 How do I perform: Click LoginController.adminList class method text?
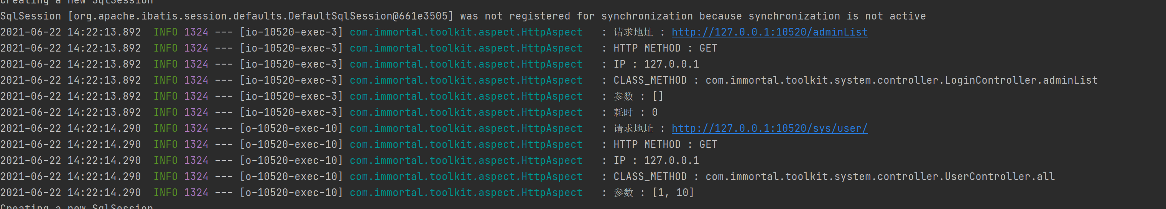point(901,80)
